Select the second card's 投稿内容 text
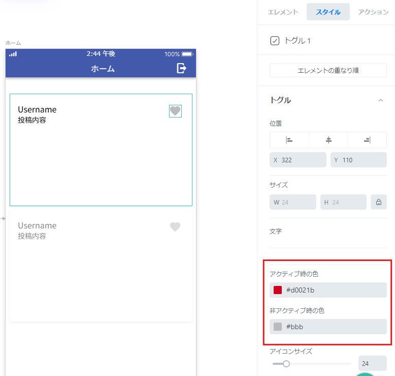Screen dimensions: 395x376 pos(32,236)
